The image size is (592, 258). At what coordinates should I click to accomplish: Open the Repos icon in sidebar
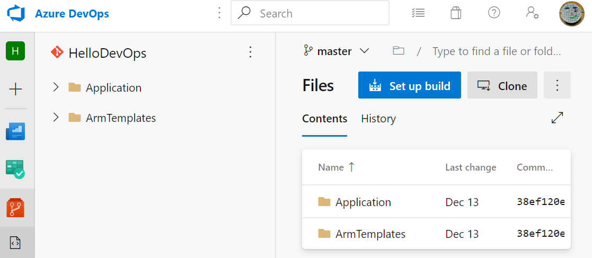tap(15, 208)
